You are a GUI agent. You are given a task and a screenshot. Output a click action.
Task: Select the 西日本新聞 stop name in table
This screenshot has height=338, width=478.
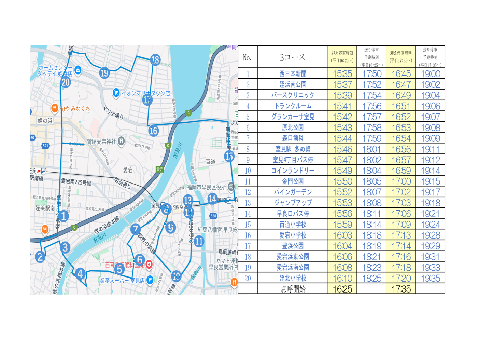(292, 73)
